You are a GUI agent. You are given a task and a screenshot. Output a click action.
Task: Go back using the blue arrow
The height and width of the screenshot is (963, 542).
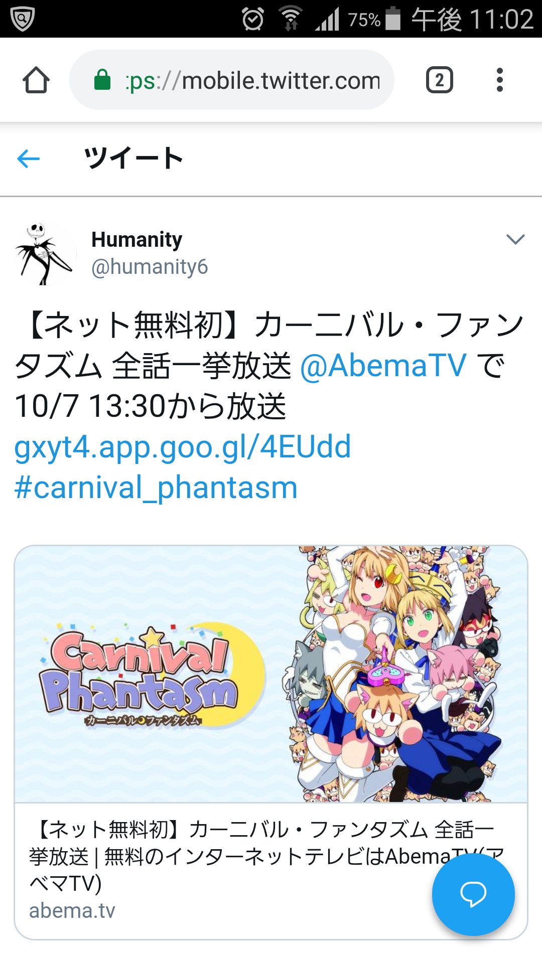pos(28,159)
